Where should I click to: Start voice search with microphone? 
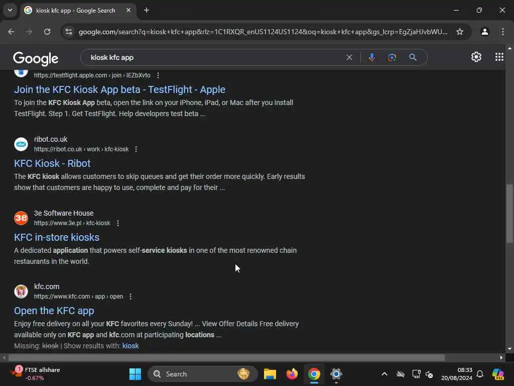click(x=372, y=57)
